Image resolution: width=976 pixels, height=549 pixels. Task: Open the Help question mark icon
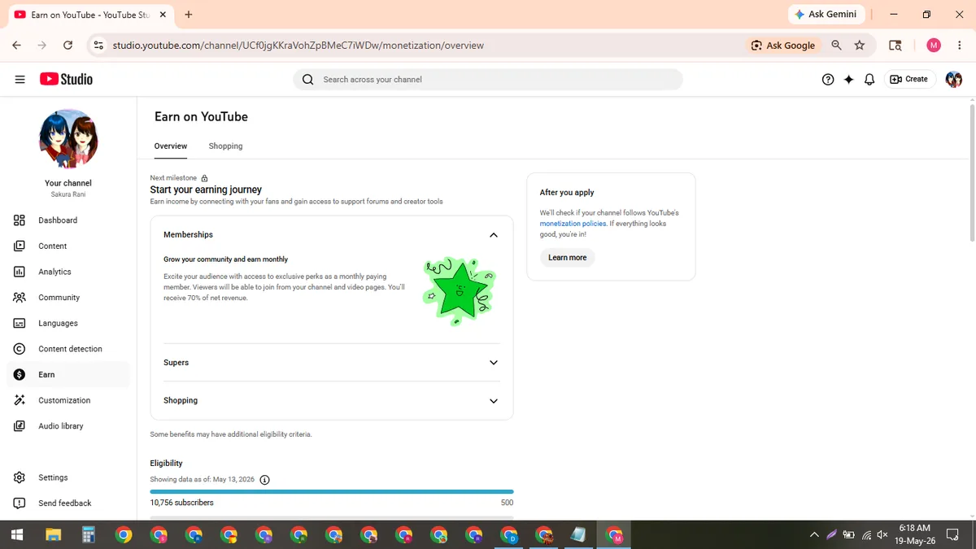pos(828,79)
